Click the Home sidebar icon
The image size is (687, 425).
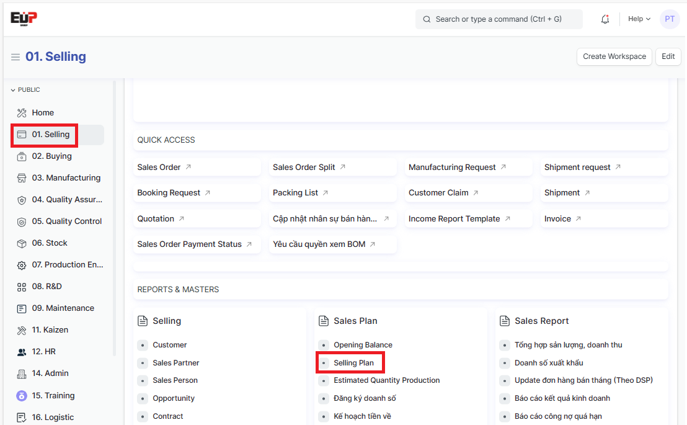coord(22,113)
